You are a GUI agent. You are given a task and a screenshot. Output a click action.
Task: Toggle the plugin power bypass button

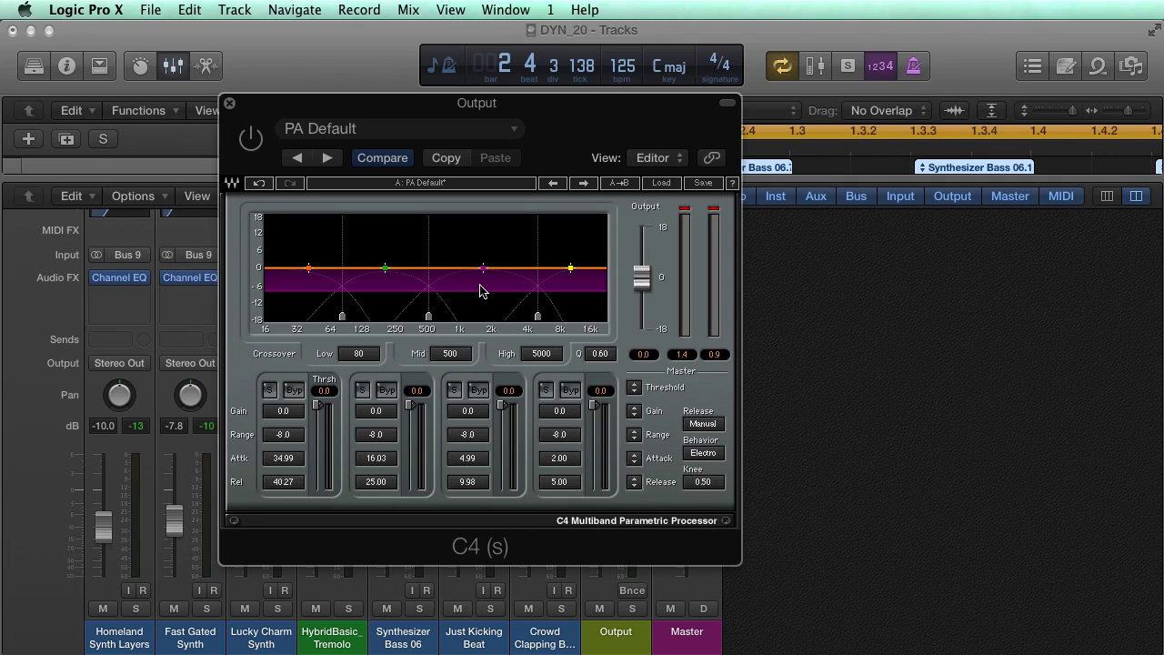click(250, 138)
